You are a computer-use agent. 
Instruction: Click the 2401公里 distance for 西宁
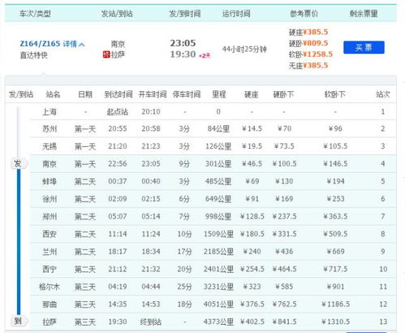click(x=218, y=269)
